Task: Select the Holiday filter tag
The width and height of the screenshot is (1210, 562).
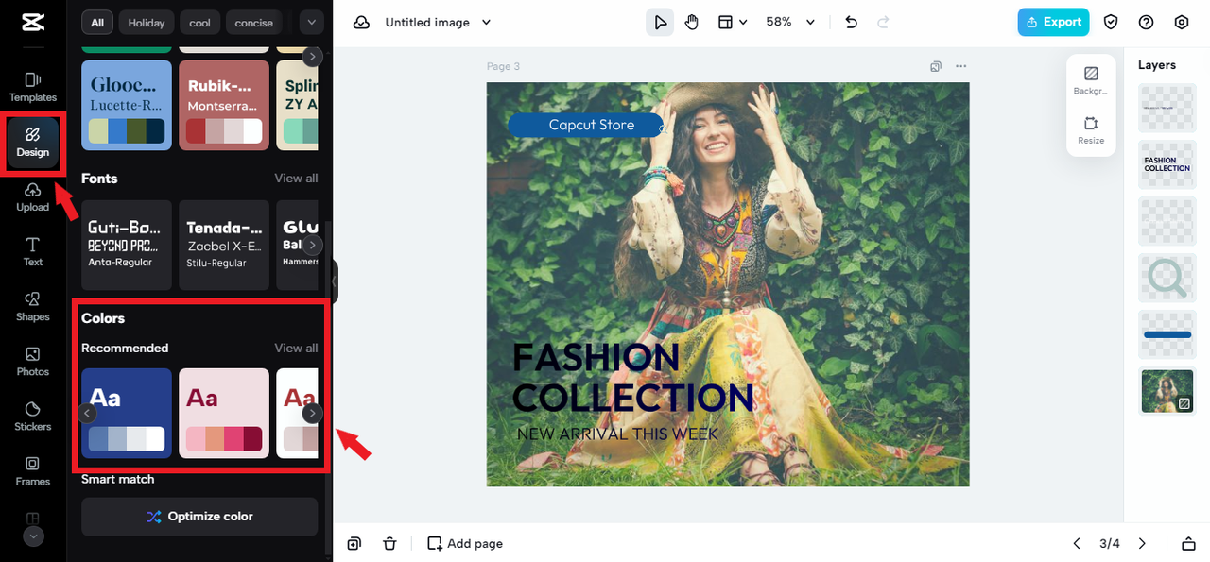Action: point(147,23)
